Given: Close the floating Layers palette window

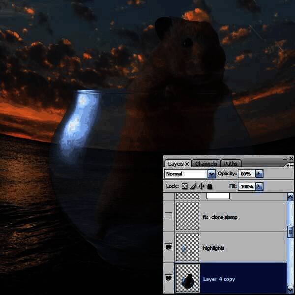Looking at the screenshot, I should 291,158.
